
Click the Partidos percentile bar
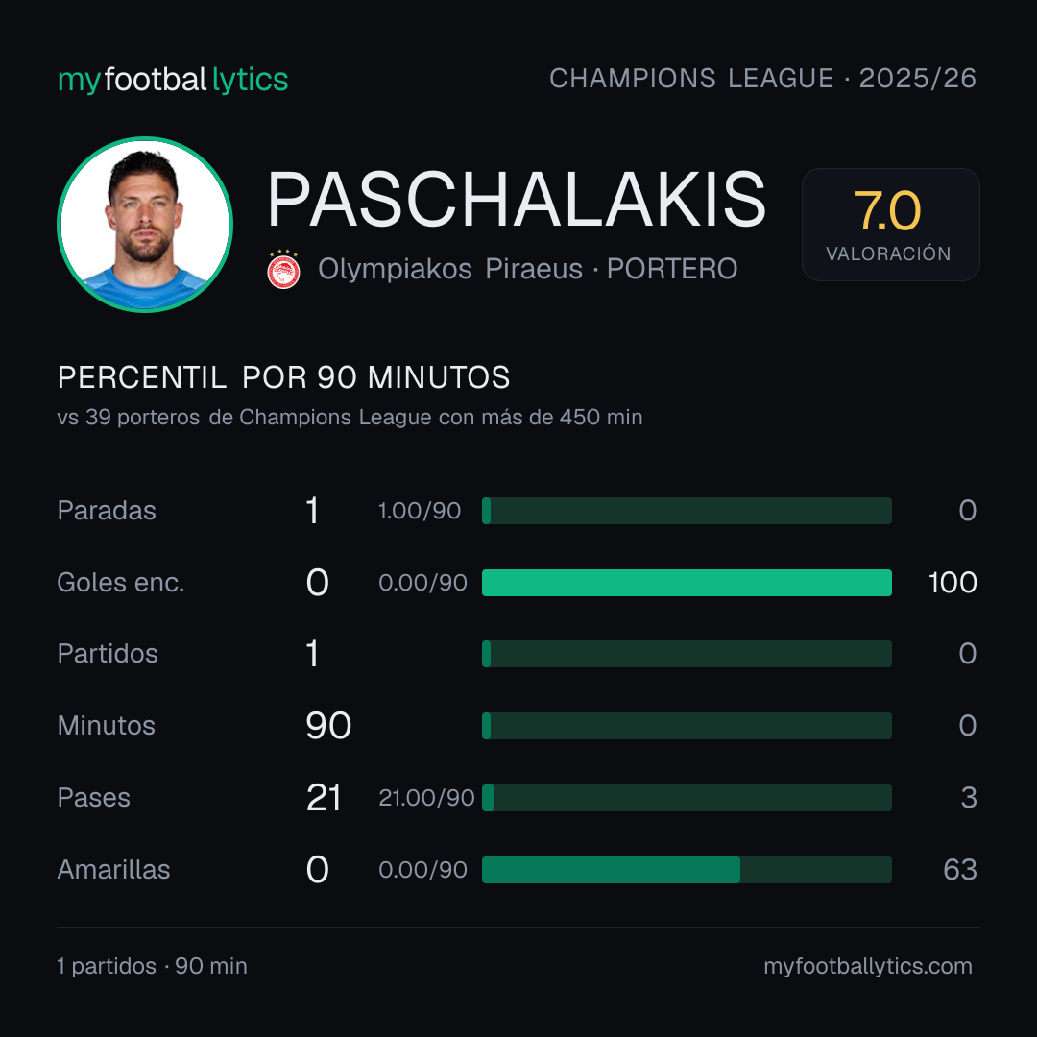click(687, 654)
